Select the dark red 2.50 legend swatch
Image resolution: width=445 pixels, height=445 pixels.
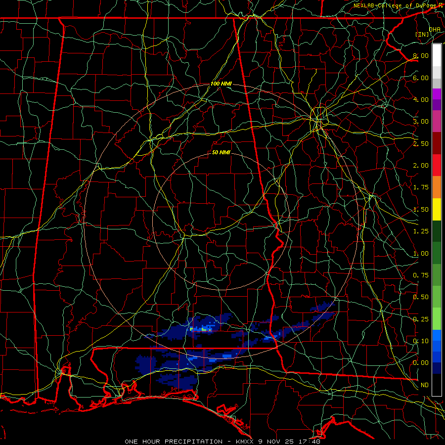(x=437, y=143)
